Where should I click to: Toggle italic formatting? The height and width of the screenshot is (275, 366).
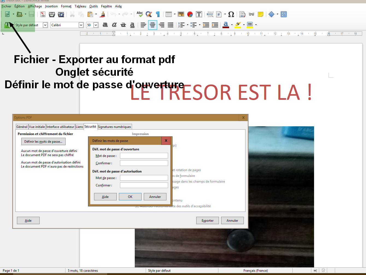tap(114, 25)
